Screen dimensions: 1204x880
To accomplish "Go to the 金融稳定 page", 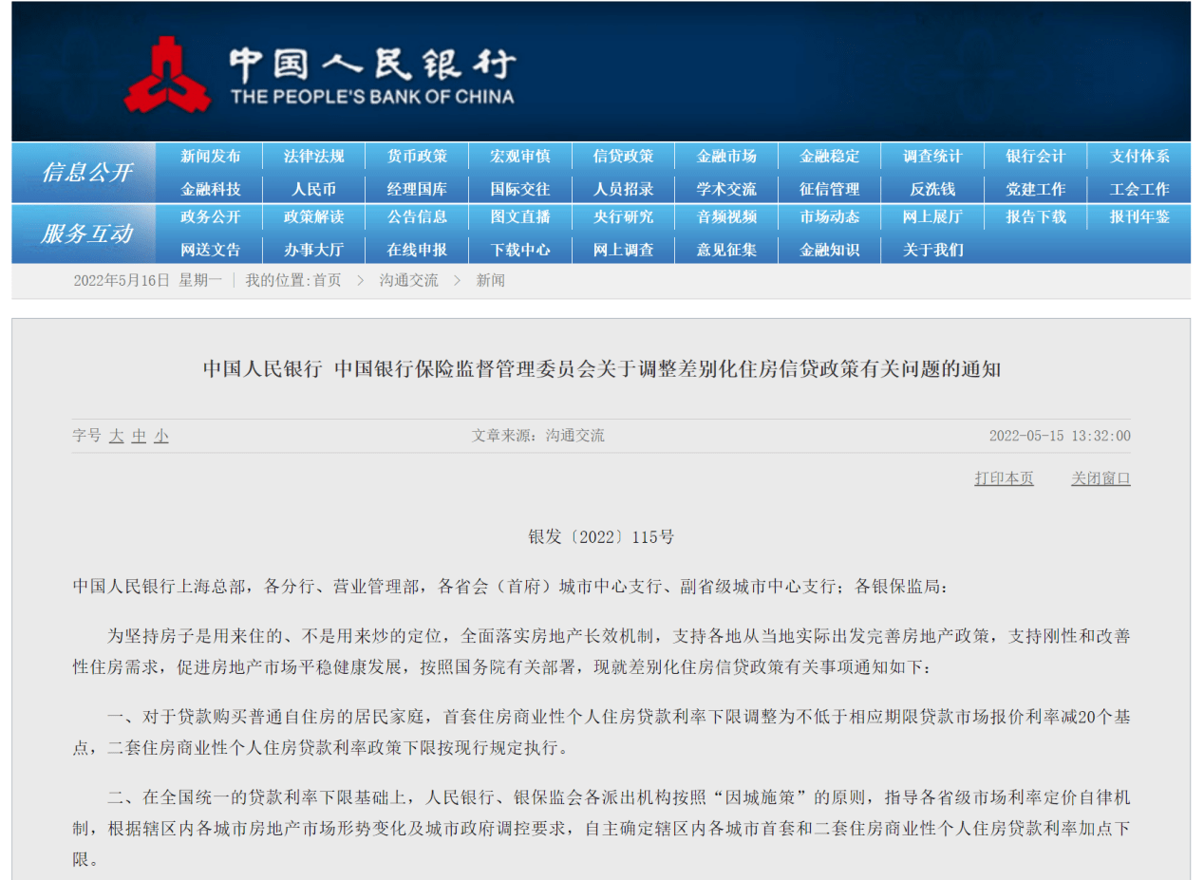I will [x=829, y=157].
